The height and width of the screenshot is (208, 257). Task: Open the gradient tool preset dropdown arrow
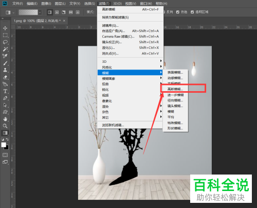point(13,12)
